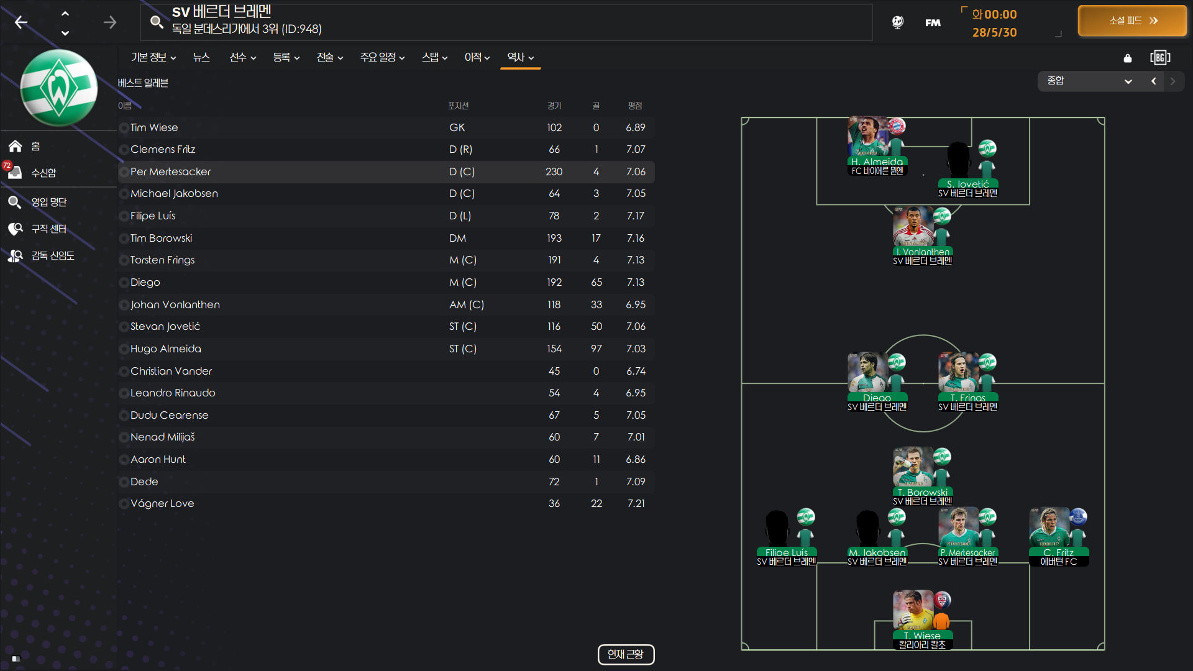
Task: Click the search magnifier icon
Action: [x=157, y=22]
